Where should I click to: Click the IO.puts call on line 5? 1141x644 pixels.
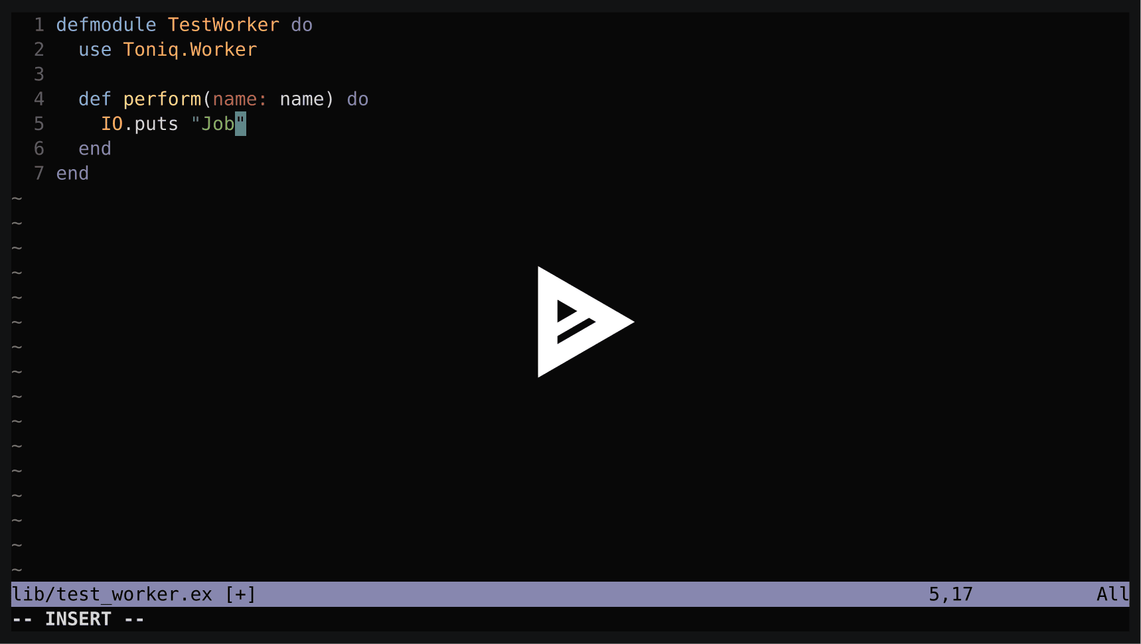[139, 123]
